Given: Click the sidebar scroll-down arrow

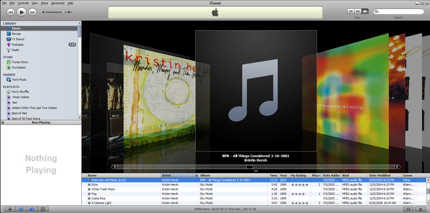Looking at the screenshot, I should click(80, 118).
